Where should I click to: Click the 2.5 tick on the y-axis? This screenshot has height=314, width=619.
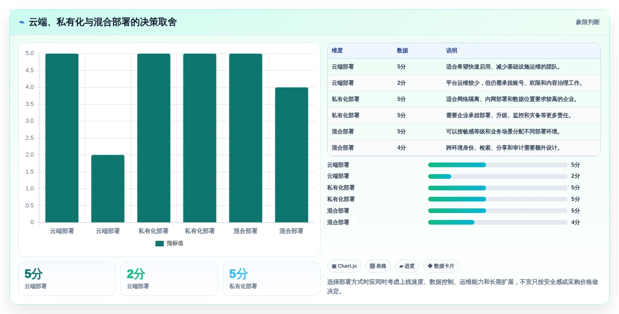pos(29,138)
